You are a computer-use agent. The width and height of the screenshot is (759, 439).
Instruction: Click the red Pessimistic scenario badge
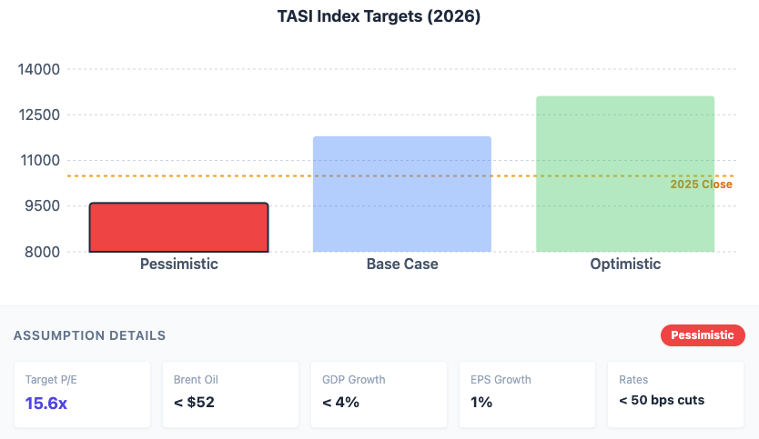(x=702, y=335)
